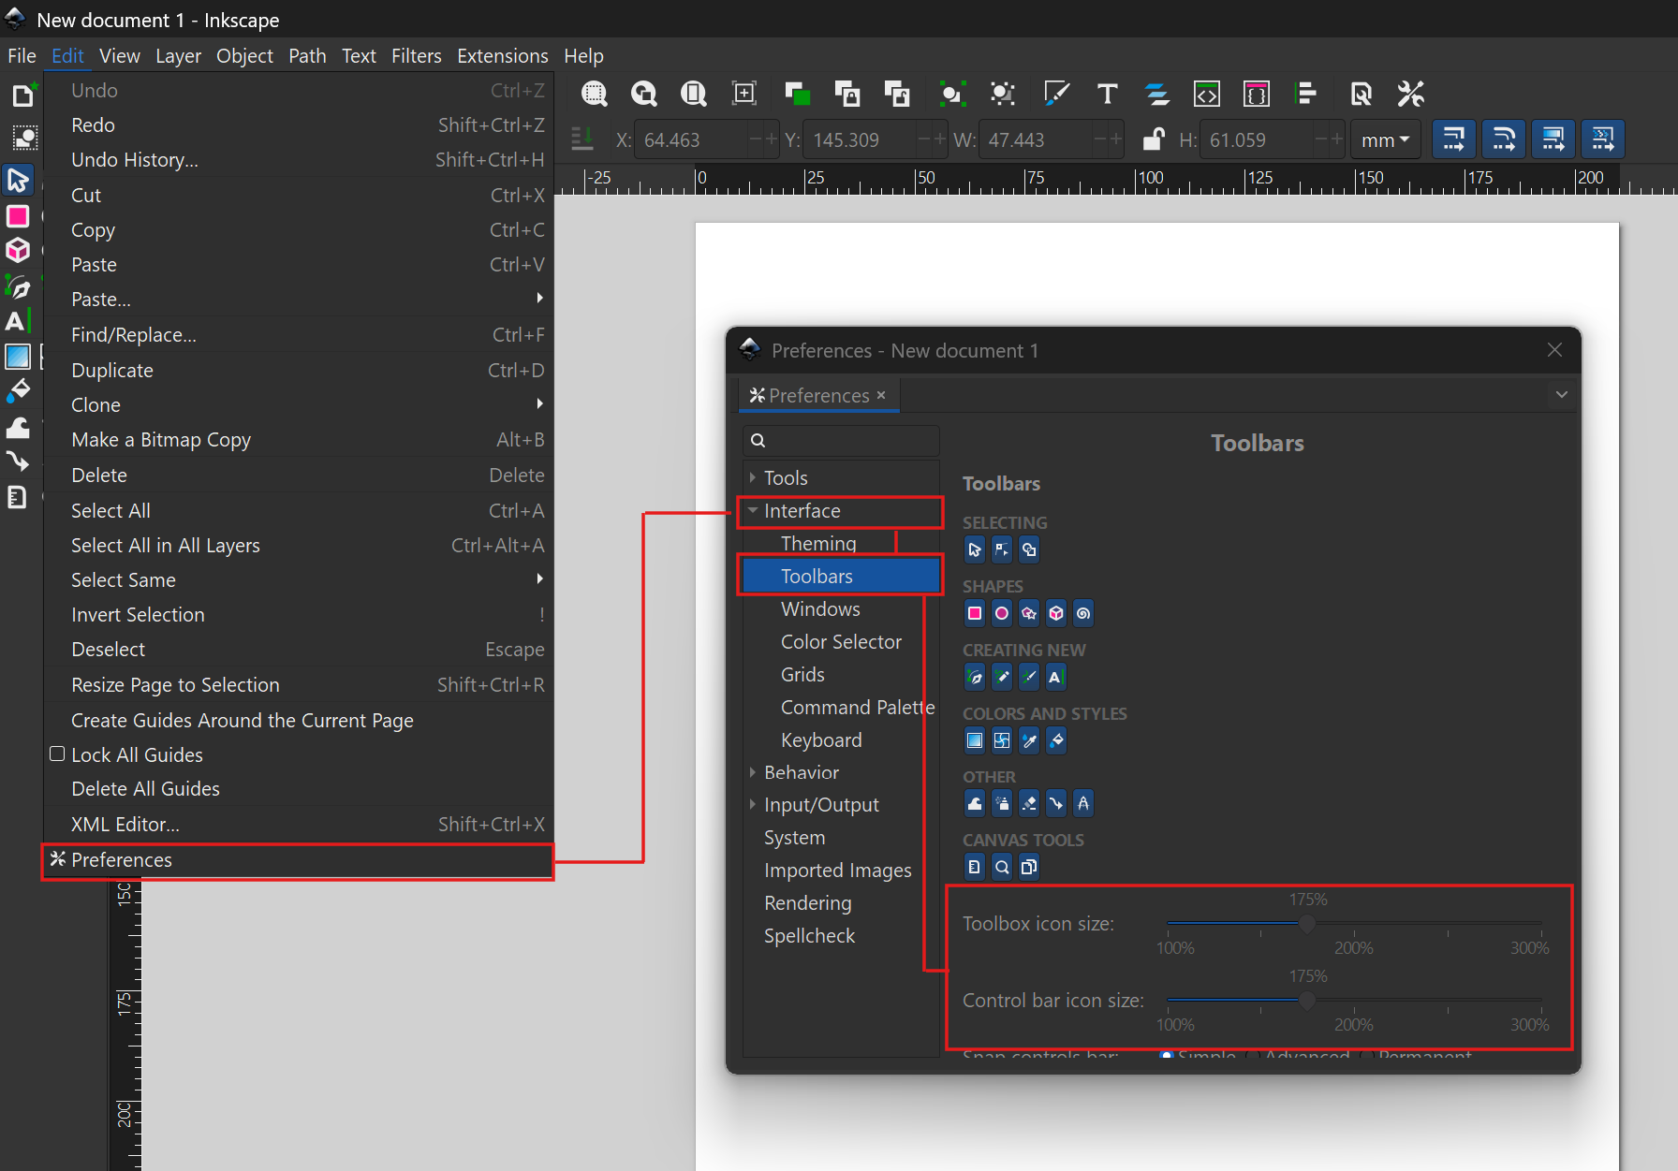Toggle Dropper tool visibility under Colors and Styles
Image resolution: width=1678 pixels, height=1171 pixels.
click(1029, 740)
